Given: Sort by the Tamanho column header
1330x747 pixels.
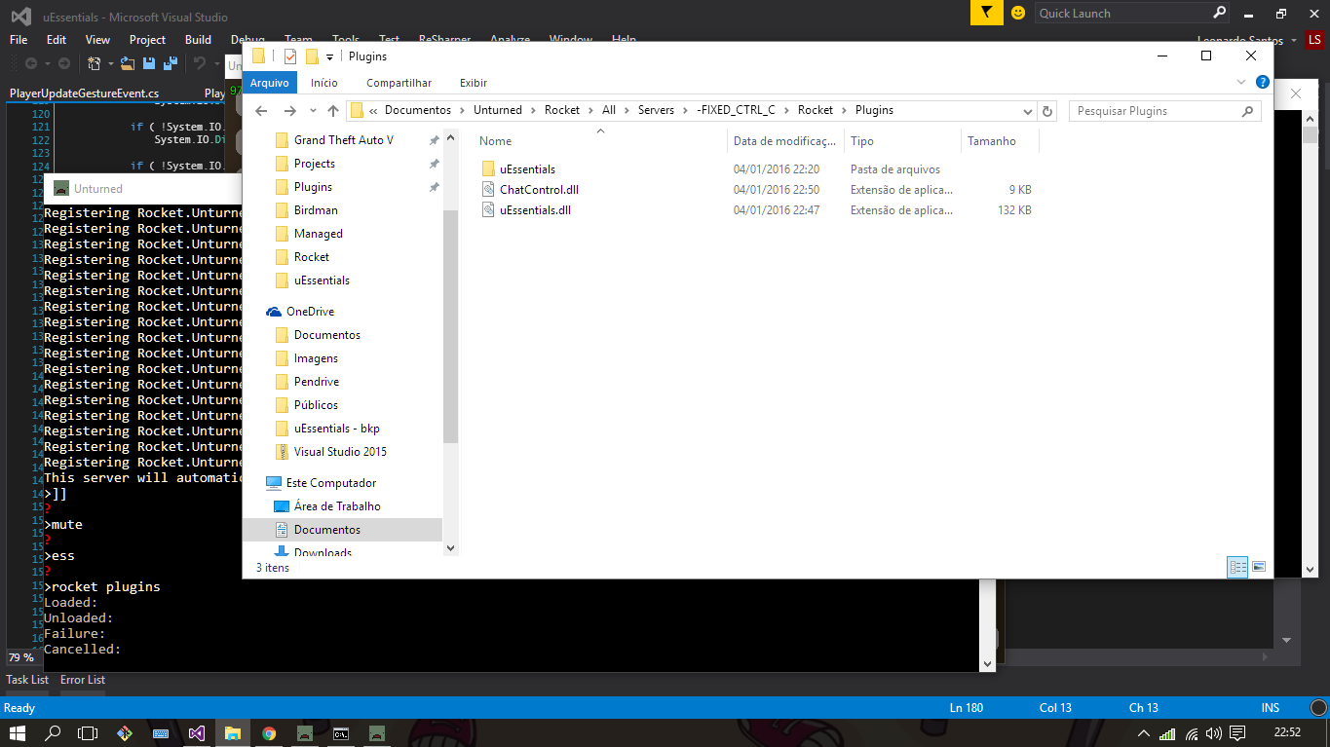Looking at the screenshot, I should tap(999, 141).
